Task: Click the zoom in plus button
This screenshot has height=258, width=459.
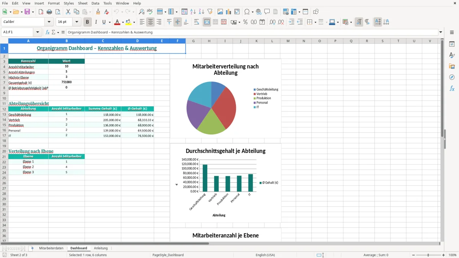Action: click(443, 255)
